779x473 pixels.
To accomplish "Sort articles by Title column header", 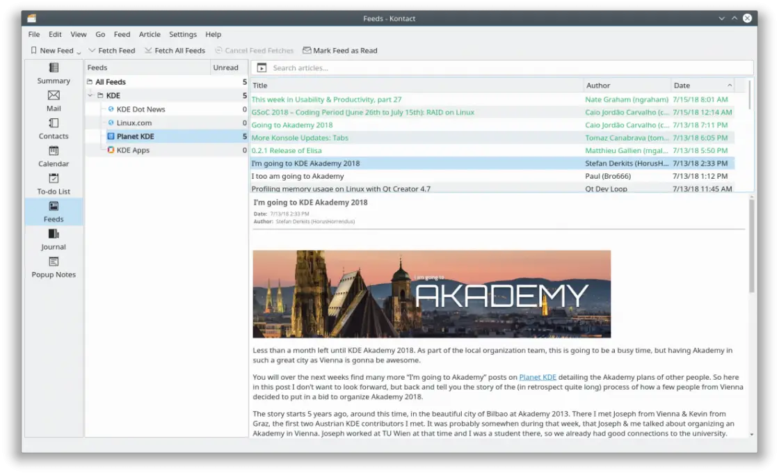I will point(417,86).
